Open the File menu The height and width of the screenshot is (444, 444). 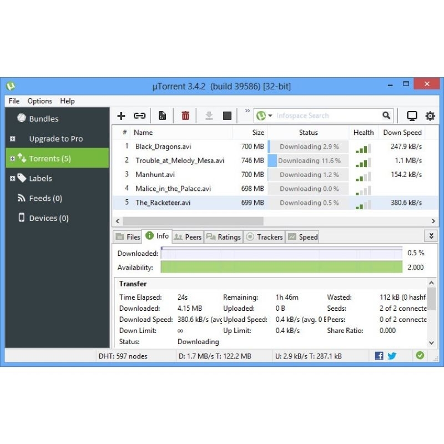tap(14, 101)
